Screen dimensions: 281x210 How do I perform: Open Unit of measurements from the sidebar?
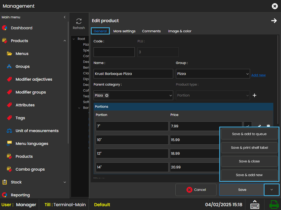37,131
